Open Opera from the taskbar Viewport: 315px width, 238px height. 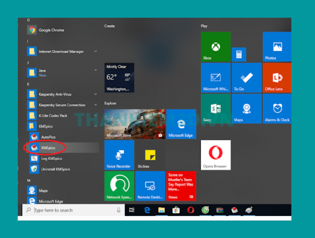(190, 210)
